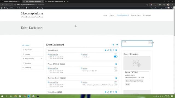Click Customize in WordPress admin bar

(x=21, y=8)
